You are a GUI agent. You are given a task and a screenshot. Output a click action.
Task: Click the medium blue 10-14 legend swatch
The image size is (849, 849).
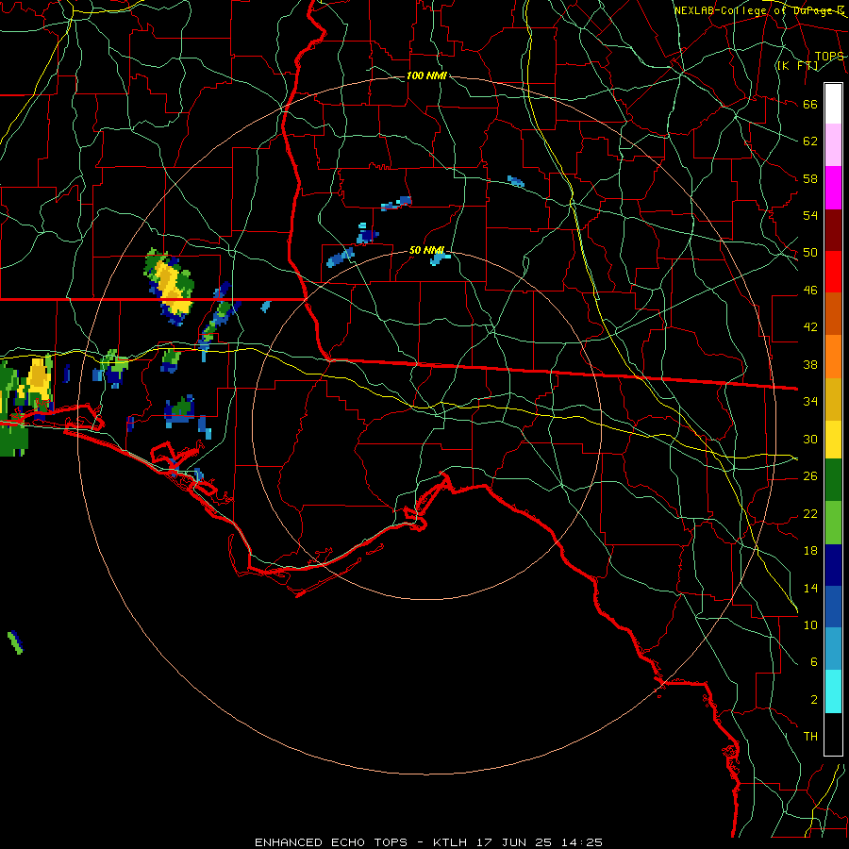(833, 607)
